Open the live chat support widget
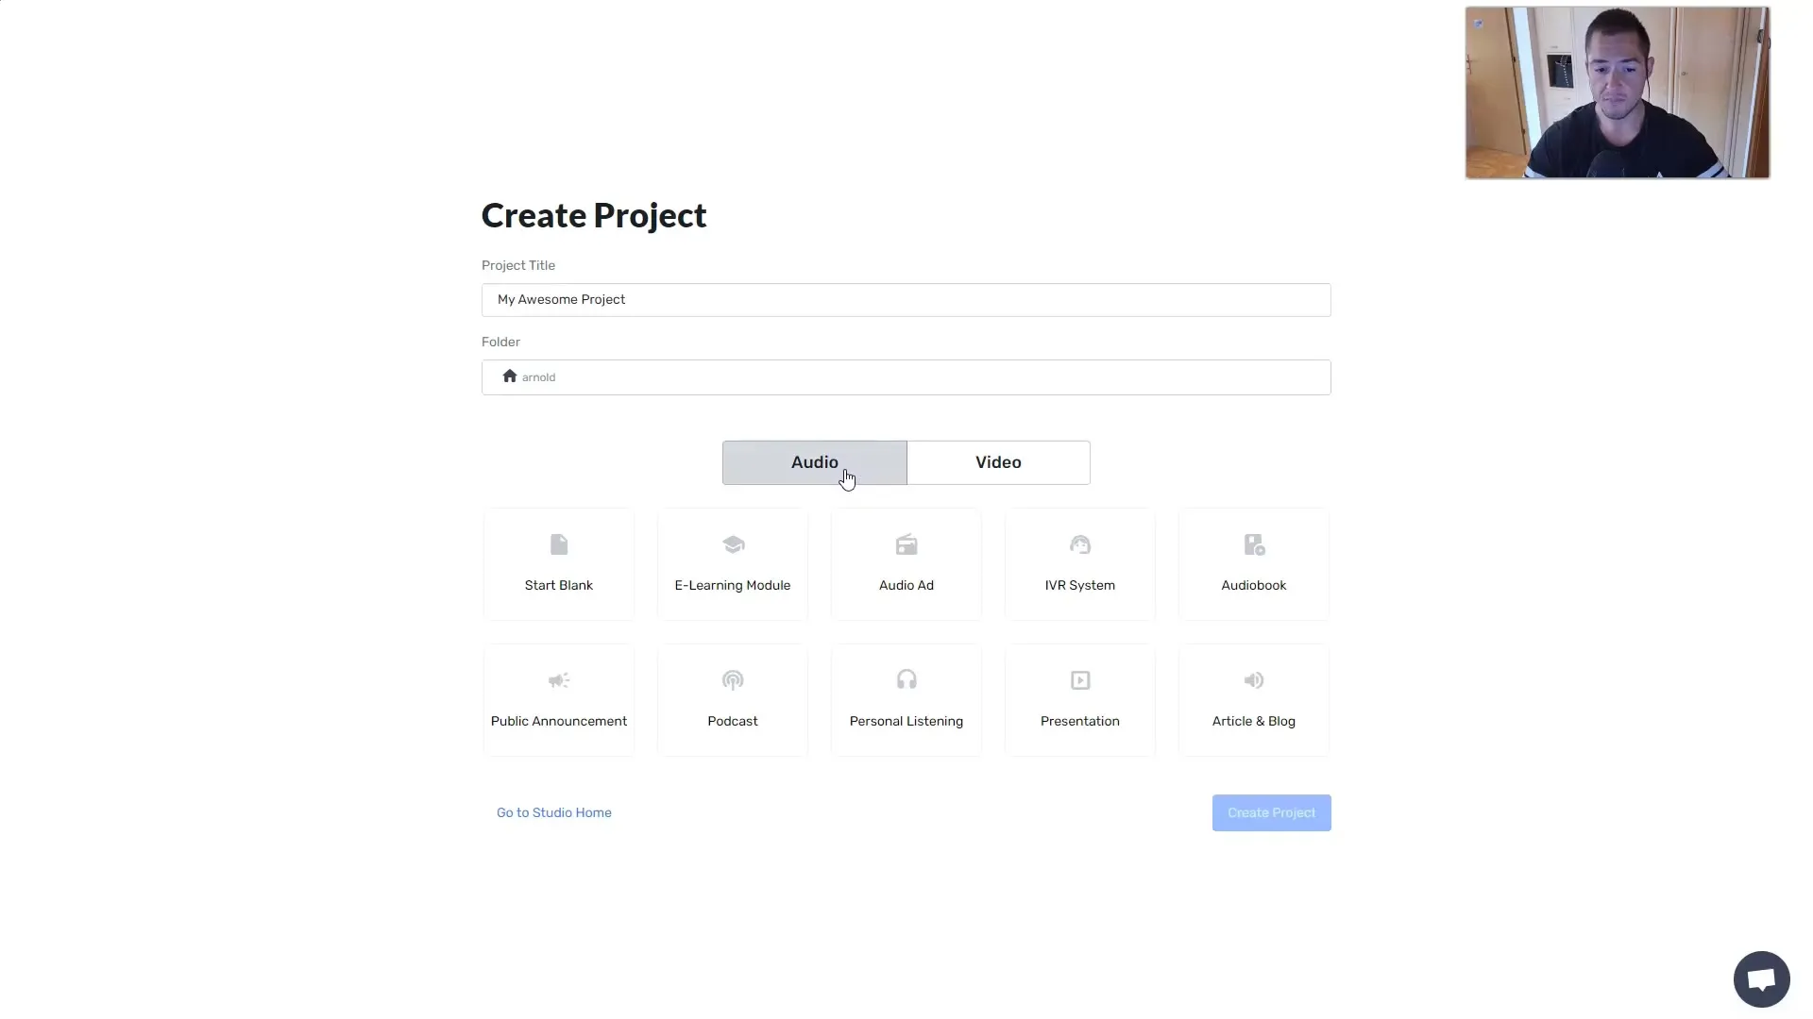This screenshot has height=1019, width=1813. pos(1761,977)
